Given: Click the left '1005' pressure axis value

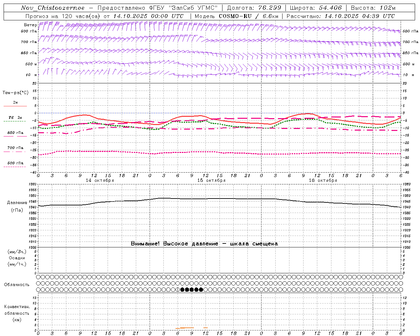Looking at the screenshot, I should coord(33,247).
